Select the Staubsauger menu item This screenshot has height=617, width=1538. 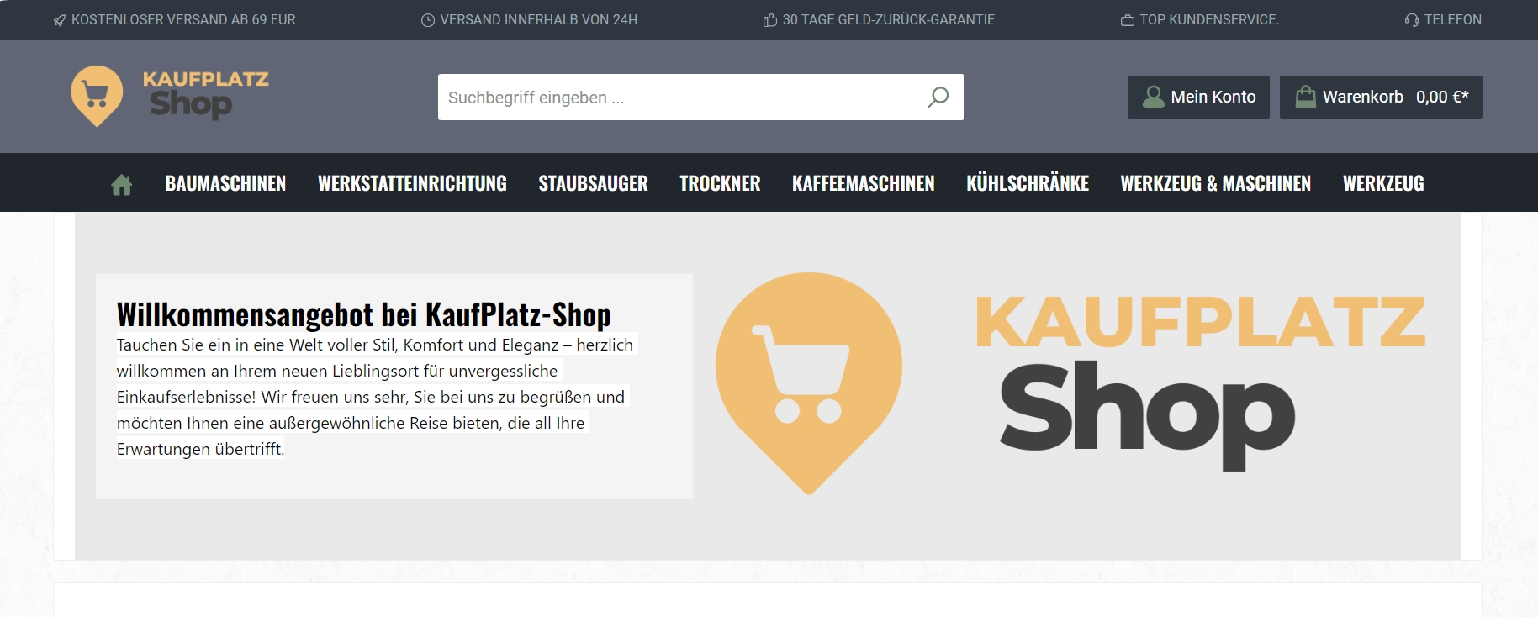593,183
